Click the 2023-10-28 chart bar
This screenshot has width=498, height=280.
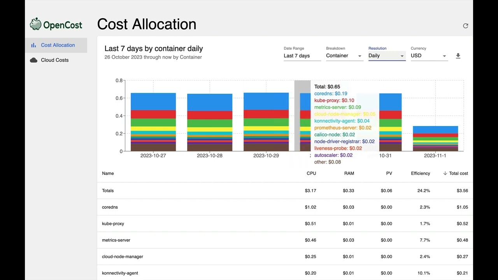tap(210, 122)
